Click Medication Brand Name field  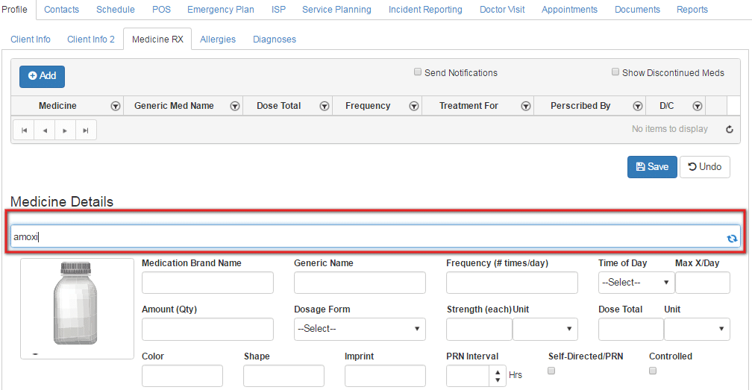point(207,283)
